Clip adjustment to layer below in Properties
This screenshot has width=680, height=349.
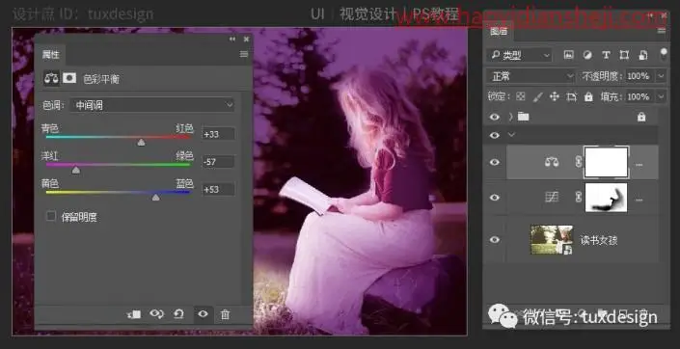[x=134, y=314]
